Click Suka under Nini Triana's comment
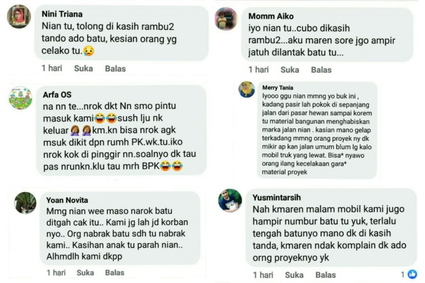The height and width of the screenshot is (283, 425). click(83, 68)
